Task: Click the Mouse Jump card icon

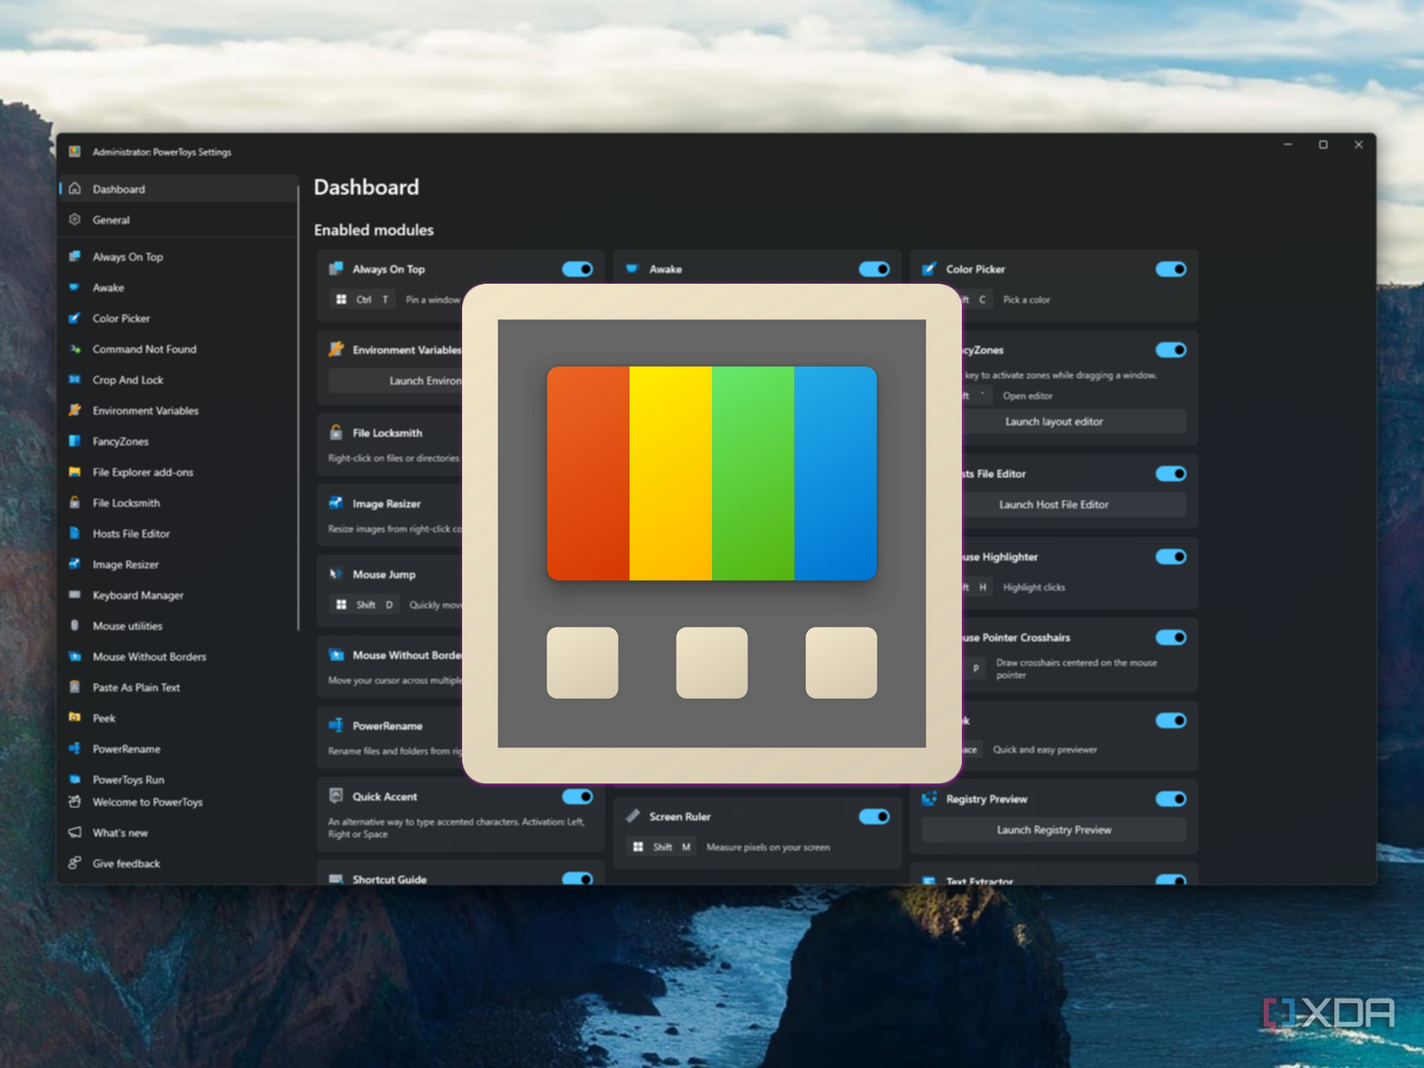Action: coord(336,574)
